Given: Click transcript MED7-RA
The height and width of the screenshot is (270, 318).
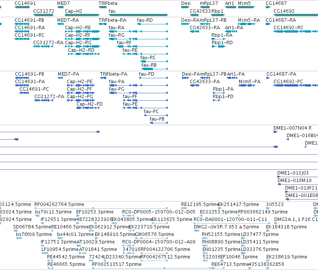Looking at the screenshot, I should 60,24.
